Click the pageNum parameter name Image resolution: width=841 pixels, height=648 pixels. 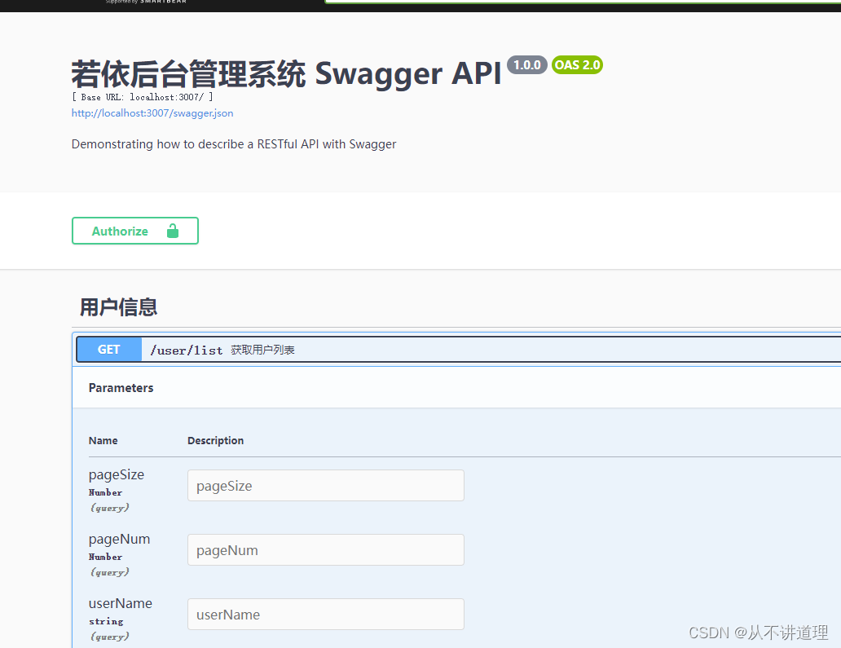pos(119,539)
